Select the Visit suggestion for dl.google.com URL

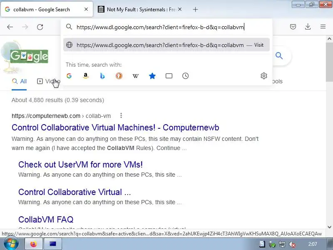166,45
